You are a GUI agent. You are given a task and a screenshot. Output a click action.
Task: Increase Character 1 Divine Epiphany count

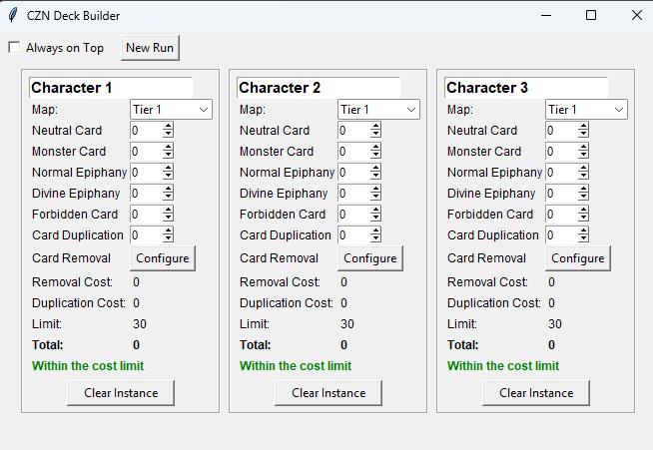(168, 189)
